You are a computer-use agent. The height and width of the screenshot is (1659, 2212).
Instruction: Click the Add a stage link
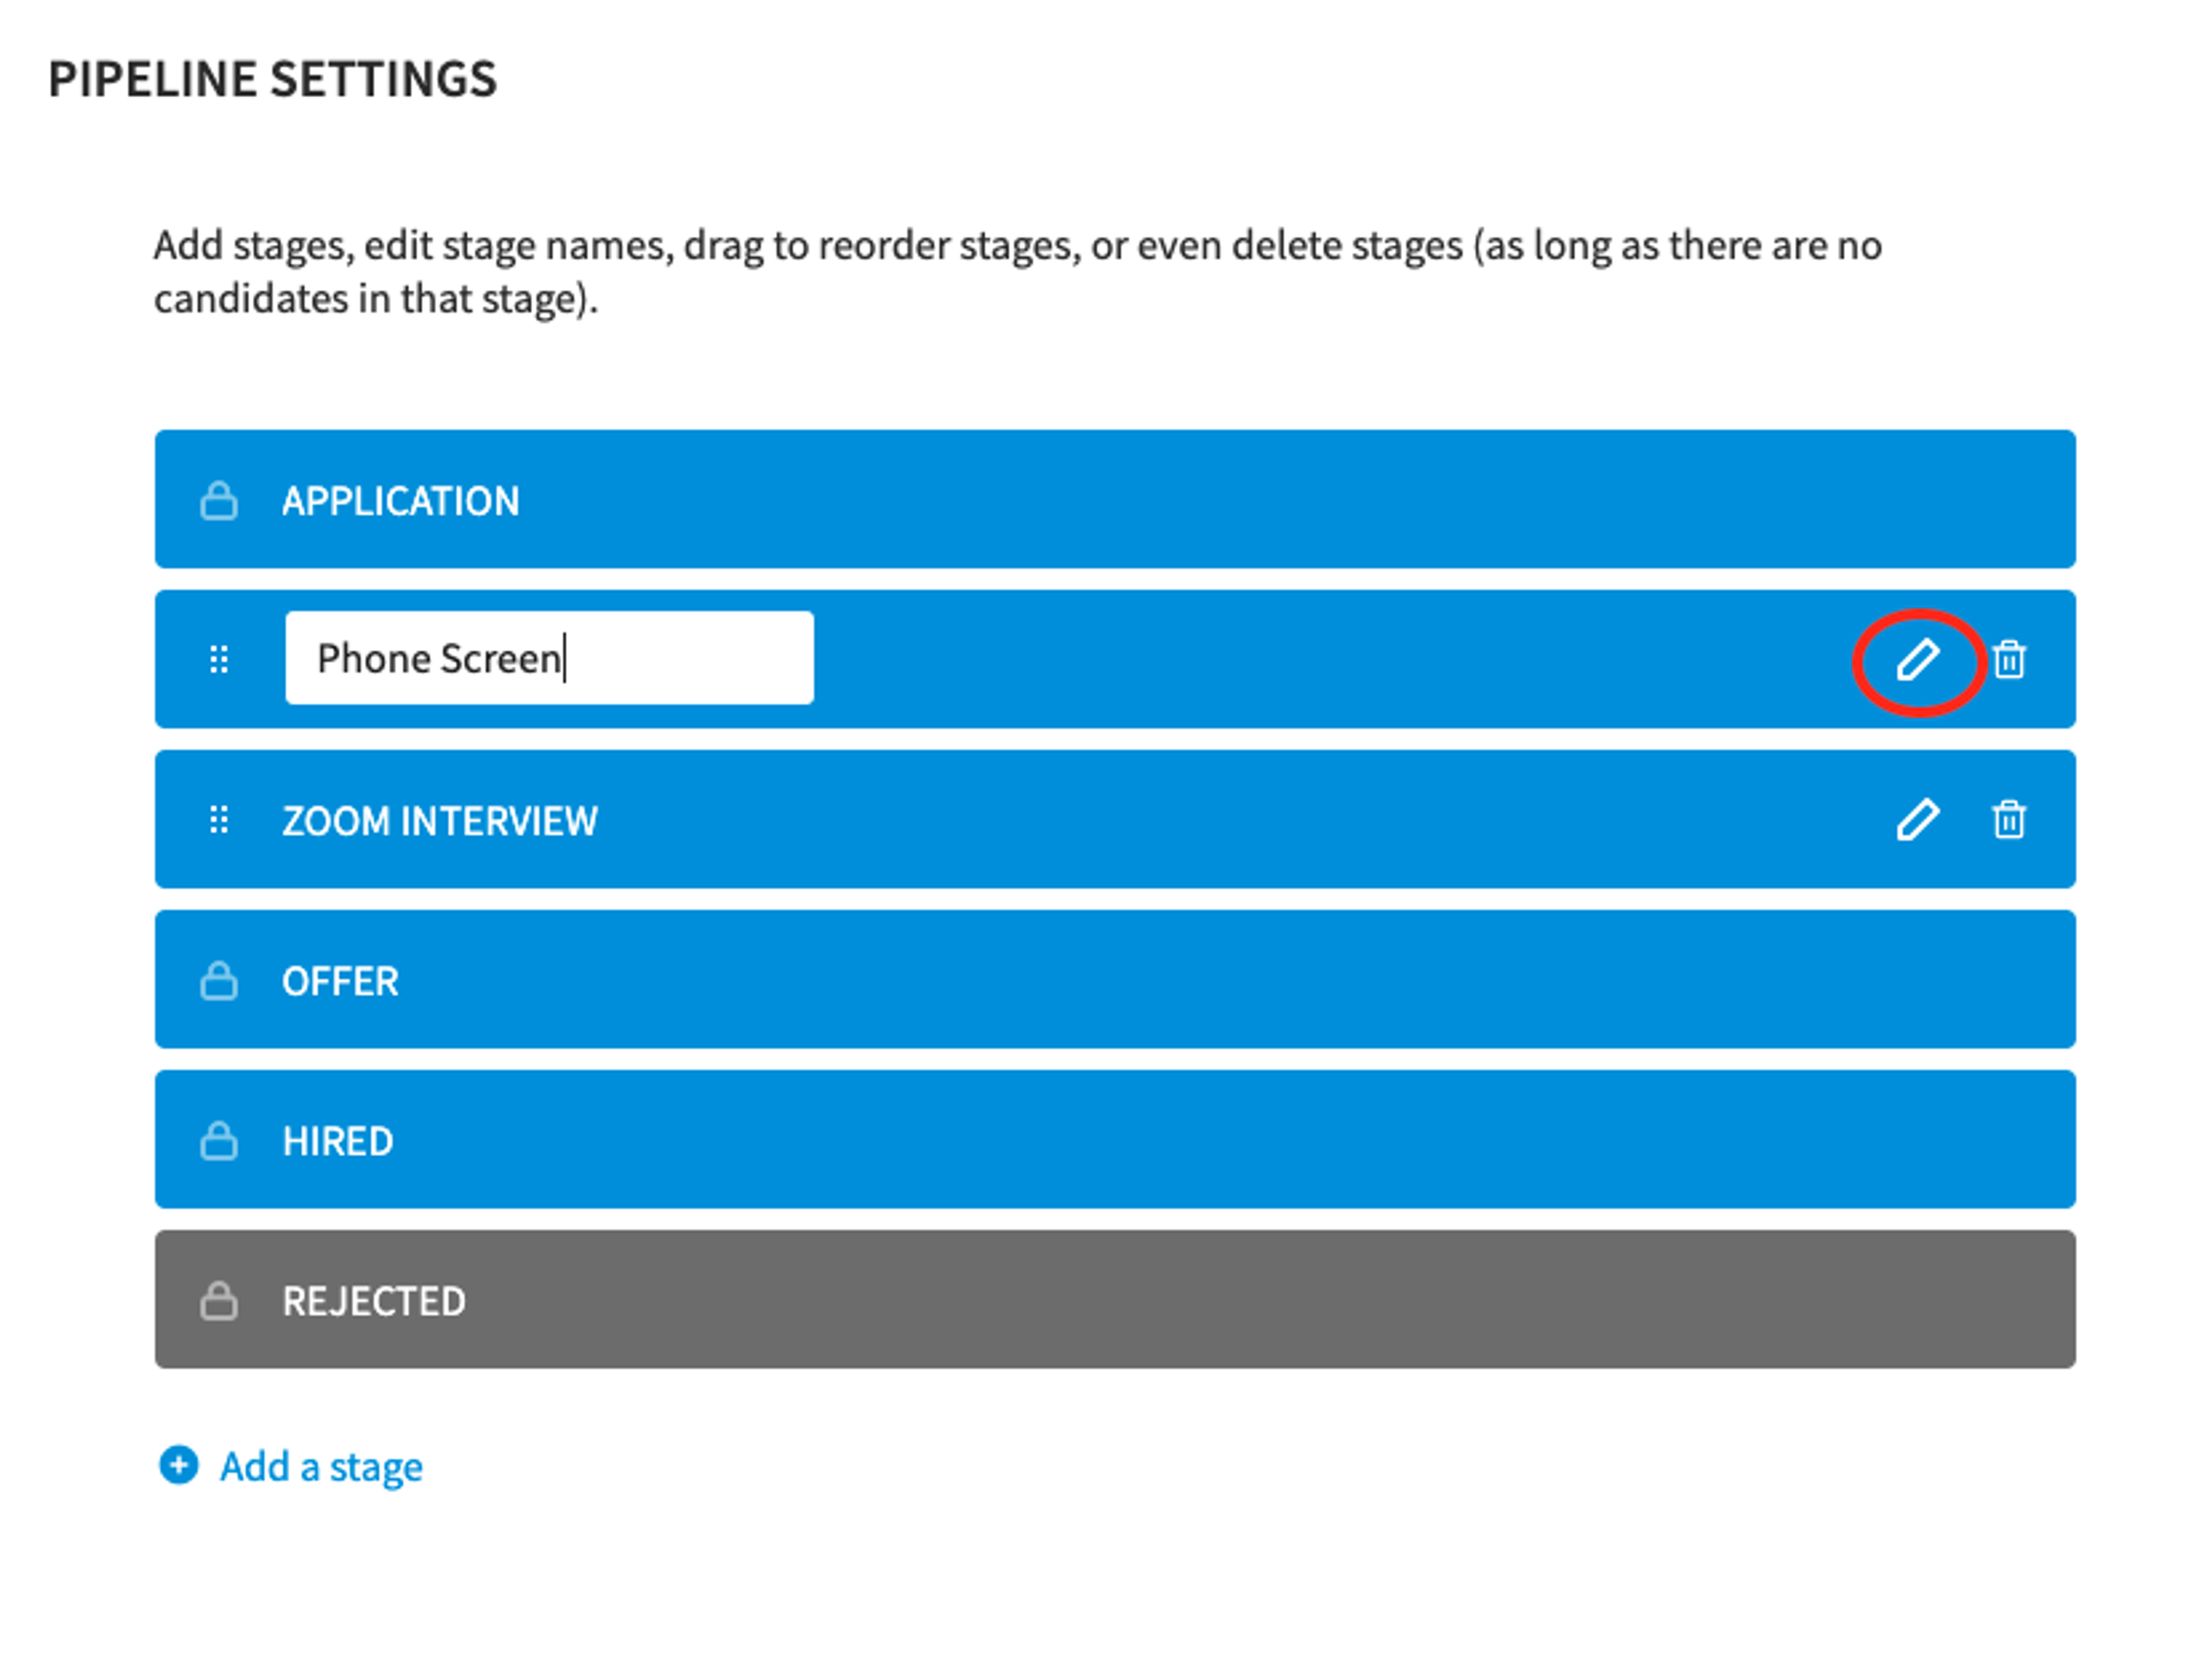pyautogui.click(x=321, y=1467)
